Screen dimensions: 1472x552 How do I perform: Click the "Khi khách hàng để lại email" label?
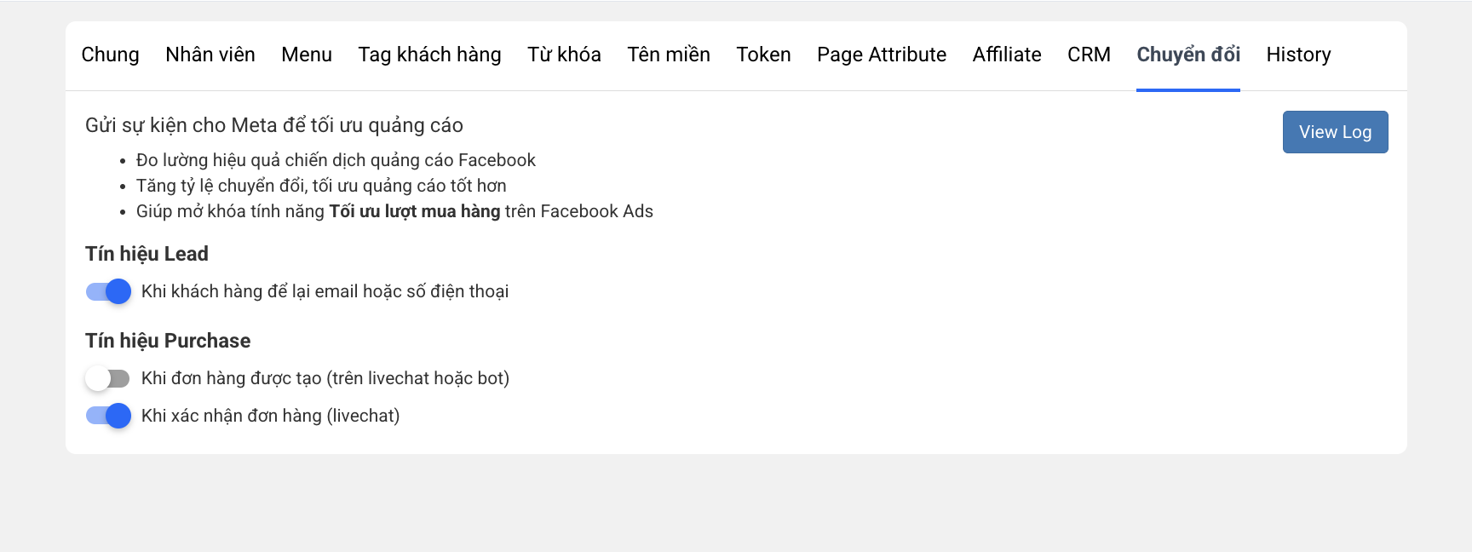click(x=325, y=291)
